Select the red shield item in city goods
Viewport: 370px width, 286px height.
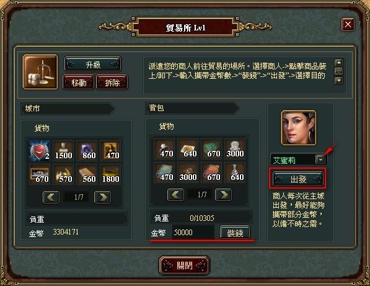point(40,151)
